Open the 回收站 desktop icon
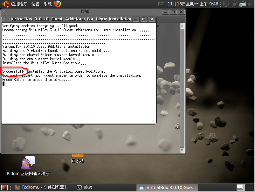This screenshot has height=192, width=255. pos(77,159)
